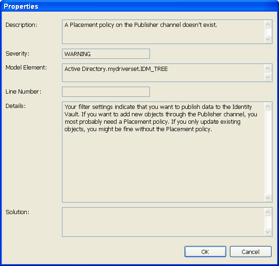
Task: Click the 'Details:' label
Action: tap(16, 106)
